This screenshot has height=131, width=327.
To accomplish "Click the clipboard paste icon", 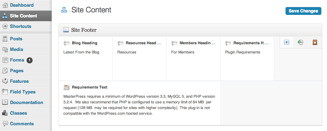I will [315, 42].
